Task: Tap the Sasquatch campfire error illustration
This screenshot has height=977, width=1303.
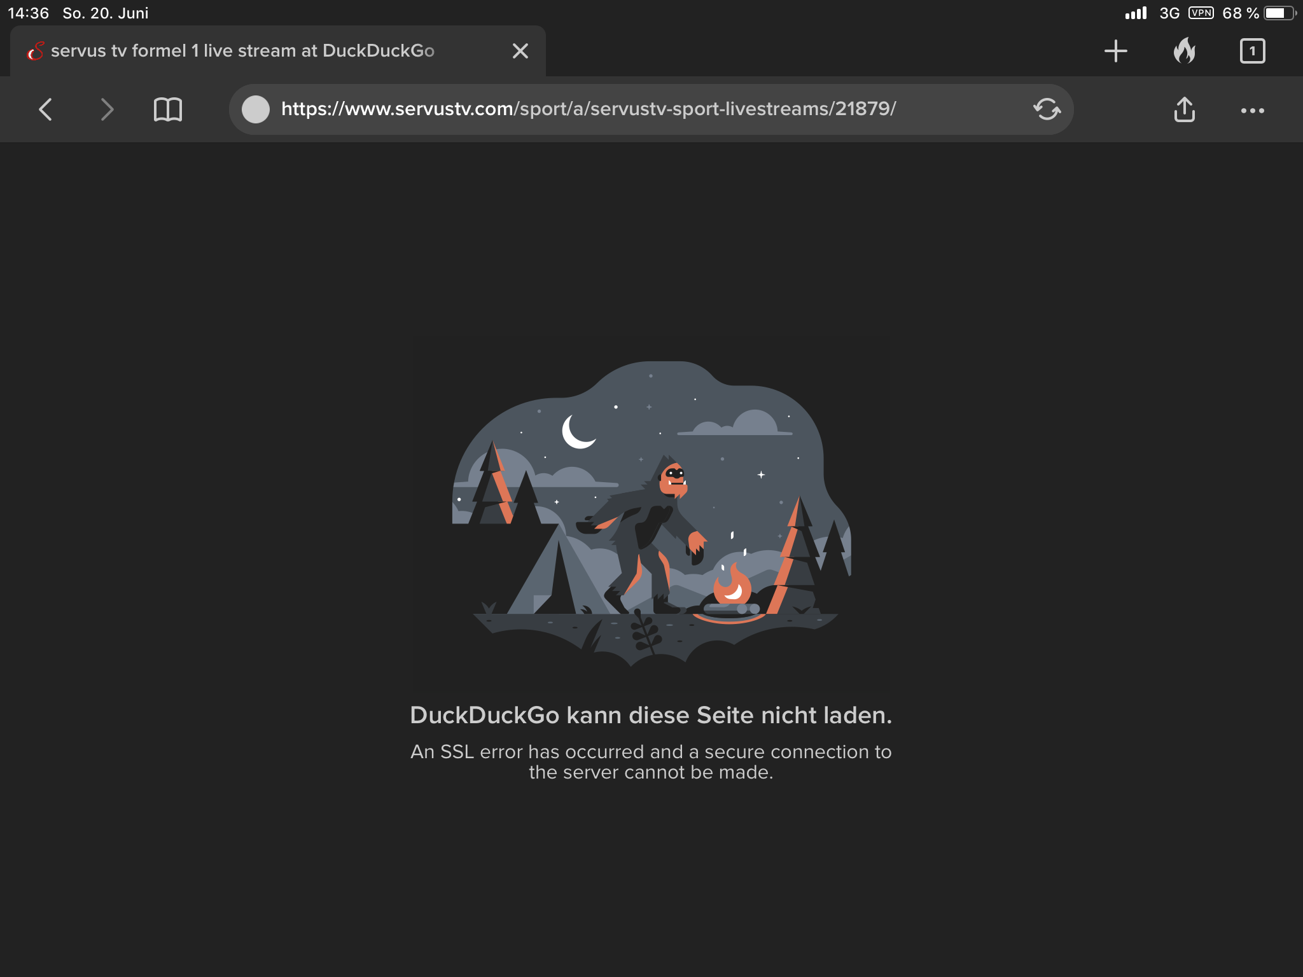Action: coord(651,514)
